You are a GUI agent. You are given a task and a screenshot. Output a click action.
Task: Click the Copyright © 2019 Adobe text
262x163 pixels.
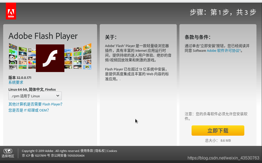[x=37, y=151]
